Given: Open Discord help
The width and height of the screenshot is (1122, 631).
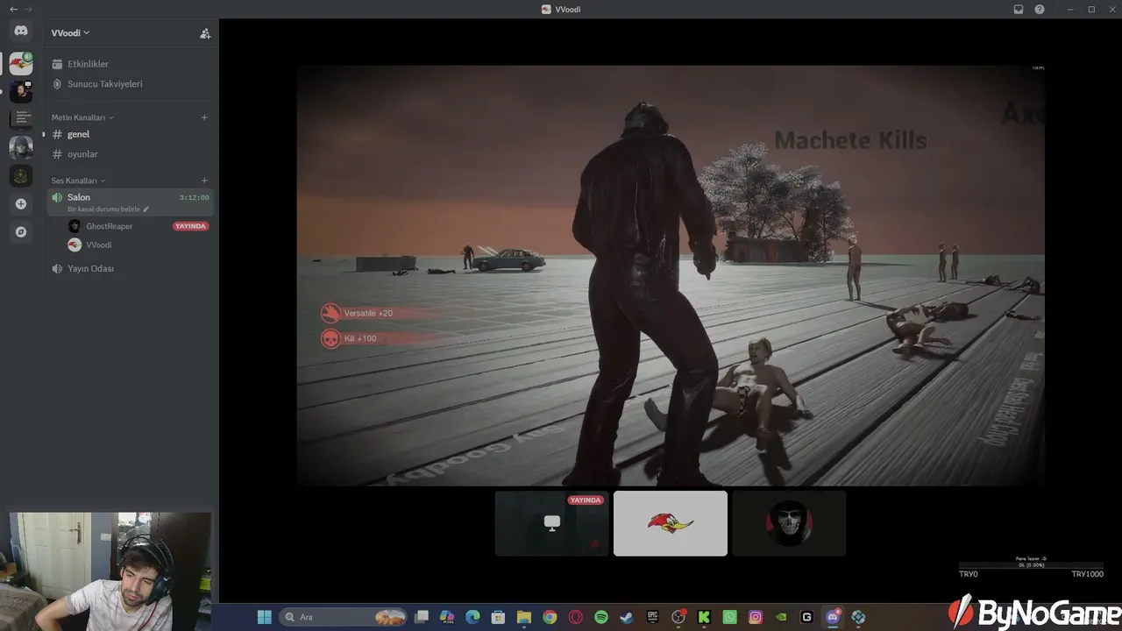Looking at the screenshot, I should [x=1040, y=9].
